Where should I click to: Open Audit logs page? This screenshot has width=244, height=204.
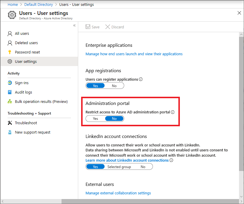click(x=39, y=92)
